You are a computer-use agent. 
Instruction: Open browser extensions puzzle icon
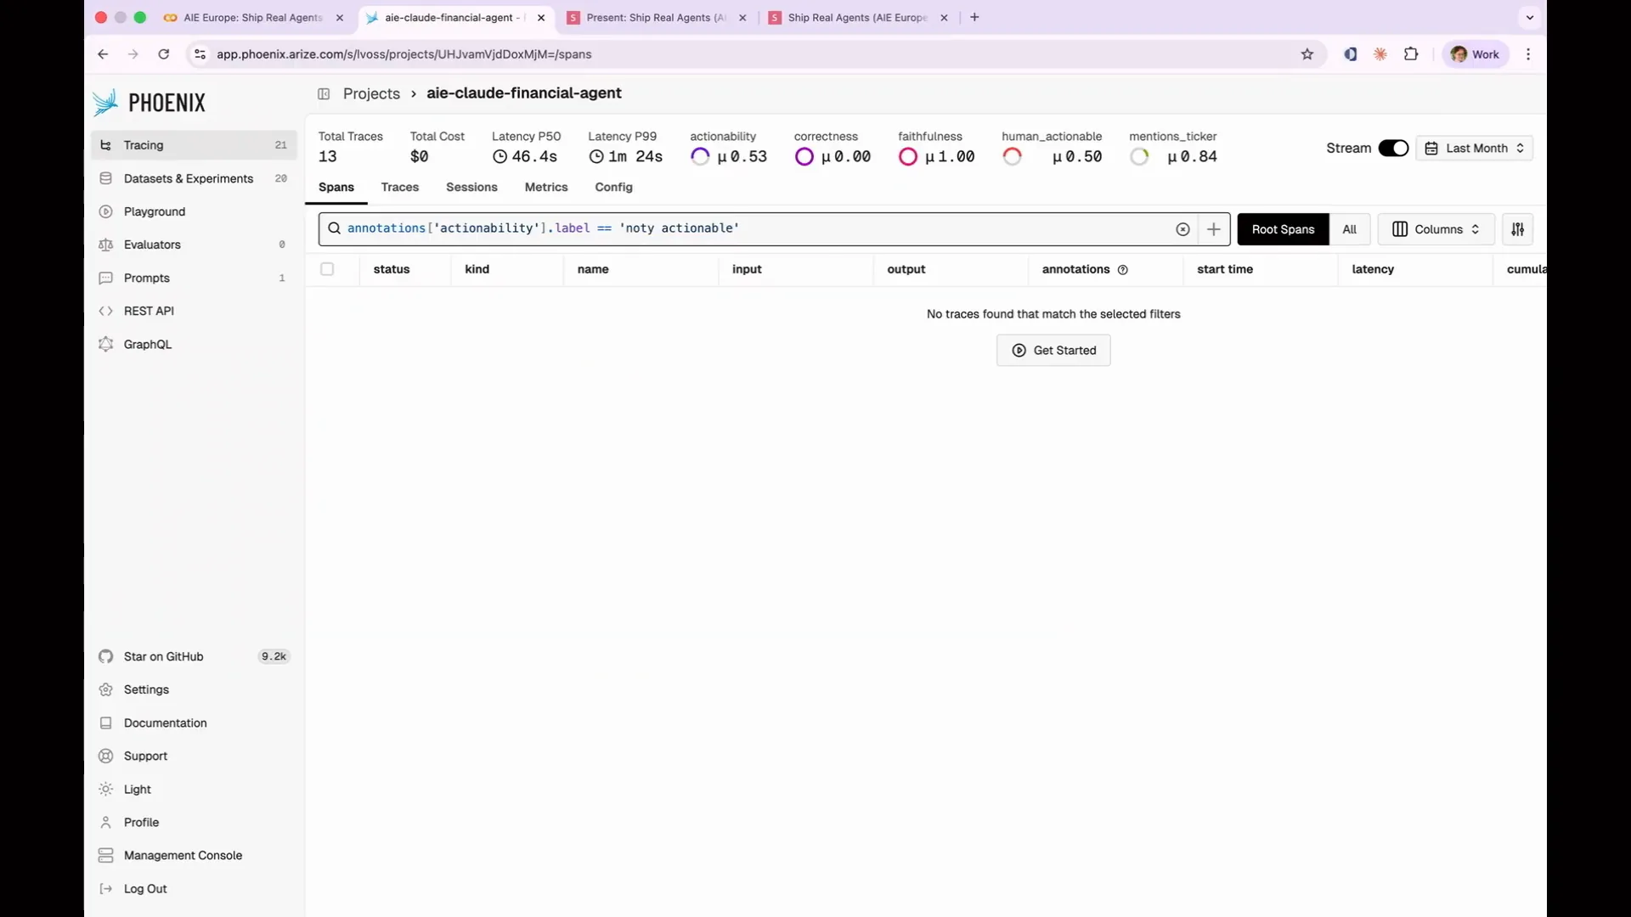tap(1411, 54)
